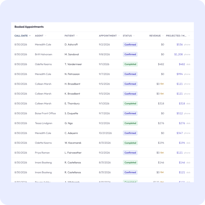Select patient E. Thornbury
The height and width of the screenshot is (205, 205).
coord(72,104)
